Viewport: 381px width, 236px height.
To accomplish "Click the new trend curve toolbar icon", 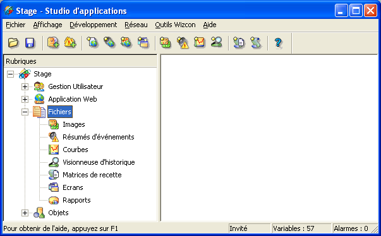I will point(200,42).
